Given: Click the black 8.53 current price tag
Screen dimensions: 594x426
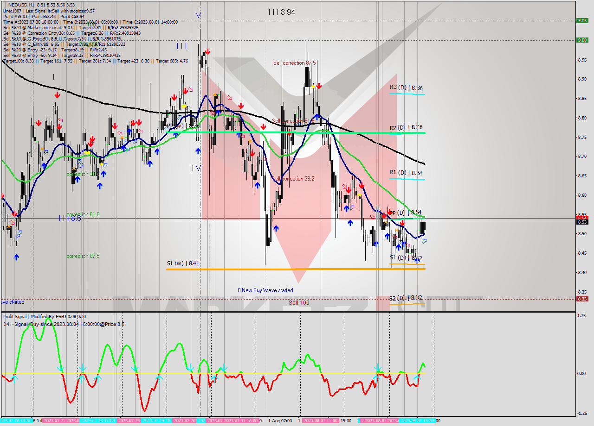Looking at the screenshot, I should pyautogui.click(x=582, y=222).
